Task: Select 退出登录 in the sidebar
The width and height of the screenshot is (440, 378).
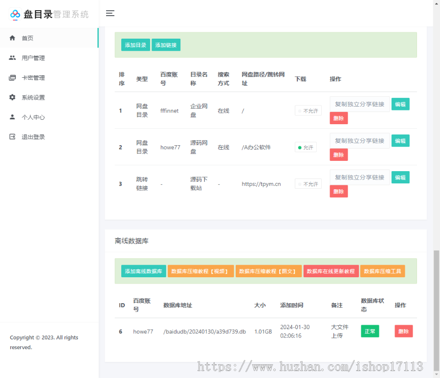Action: click(x=49, y=136)
